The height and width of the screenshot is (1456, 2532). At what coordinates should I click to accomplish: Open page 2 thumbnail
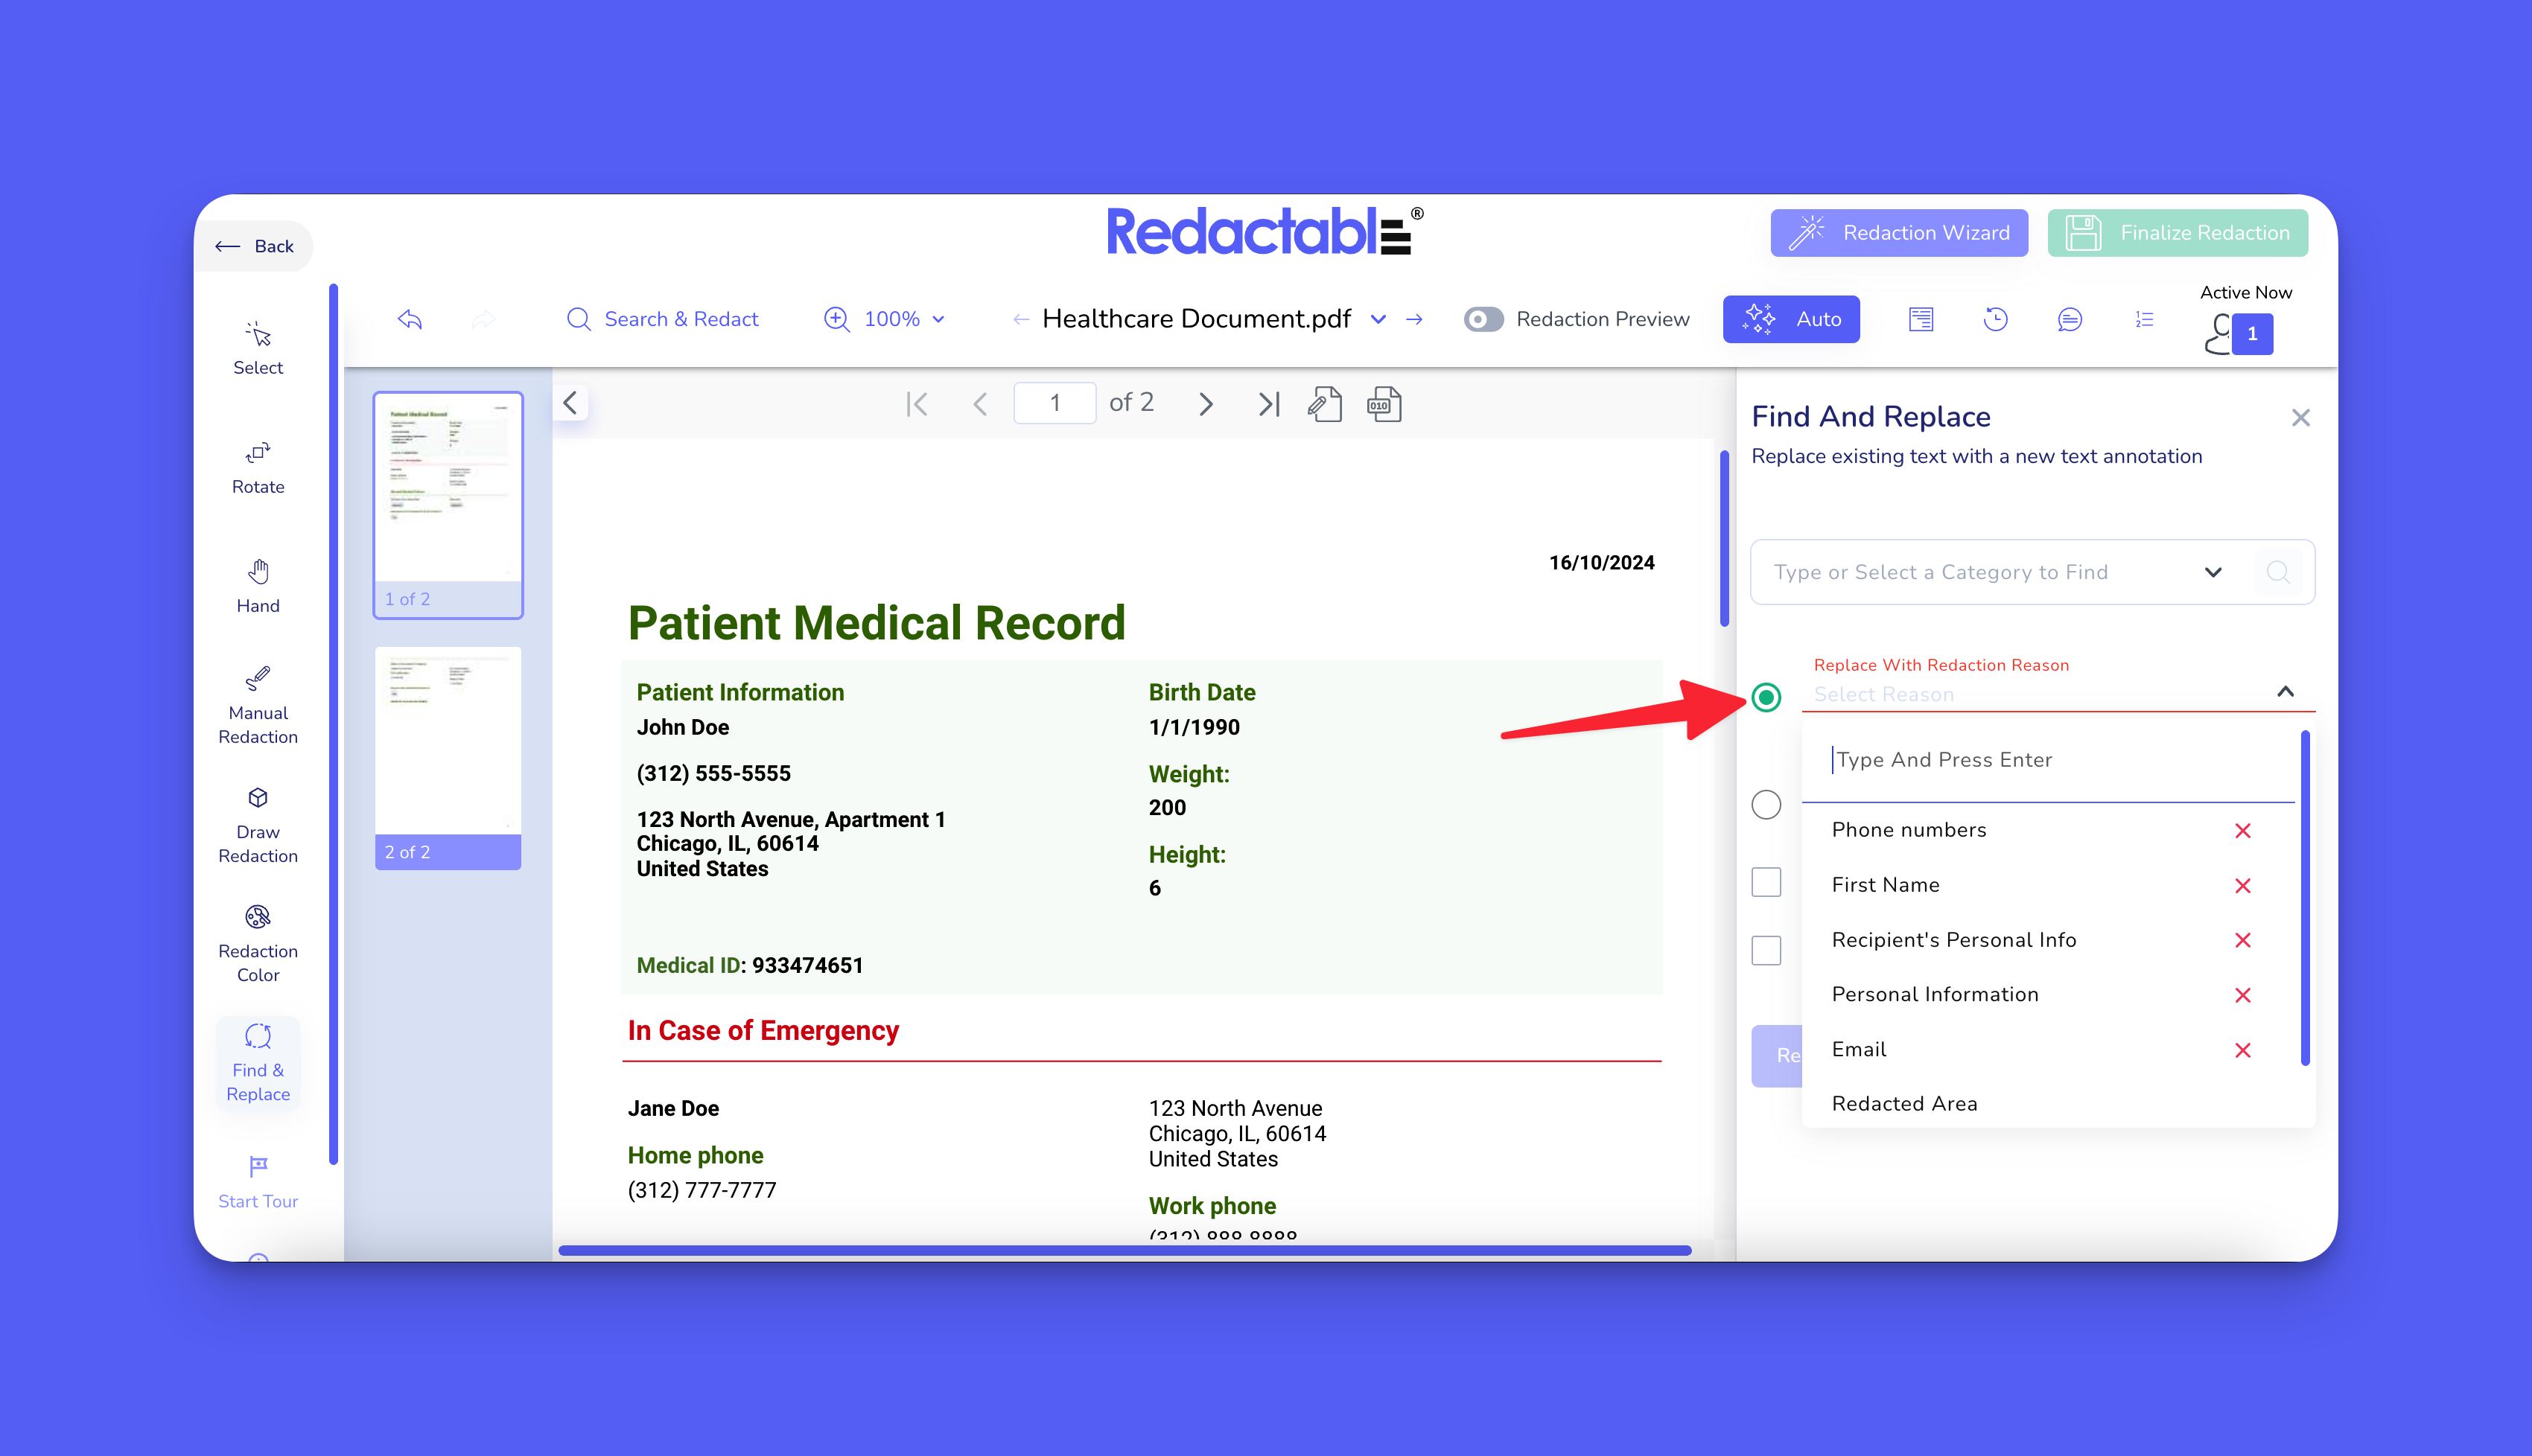coord(447,757)
